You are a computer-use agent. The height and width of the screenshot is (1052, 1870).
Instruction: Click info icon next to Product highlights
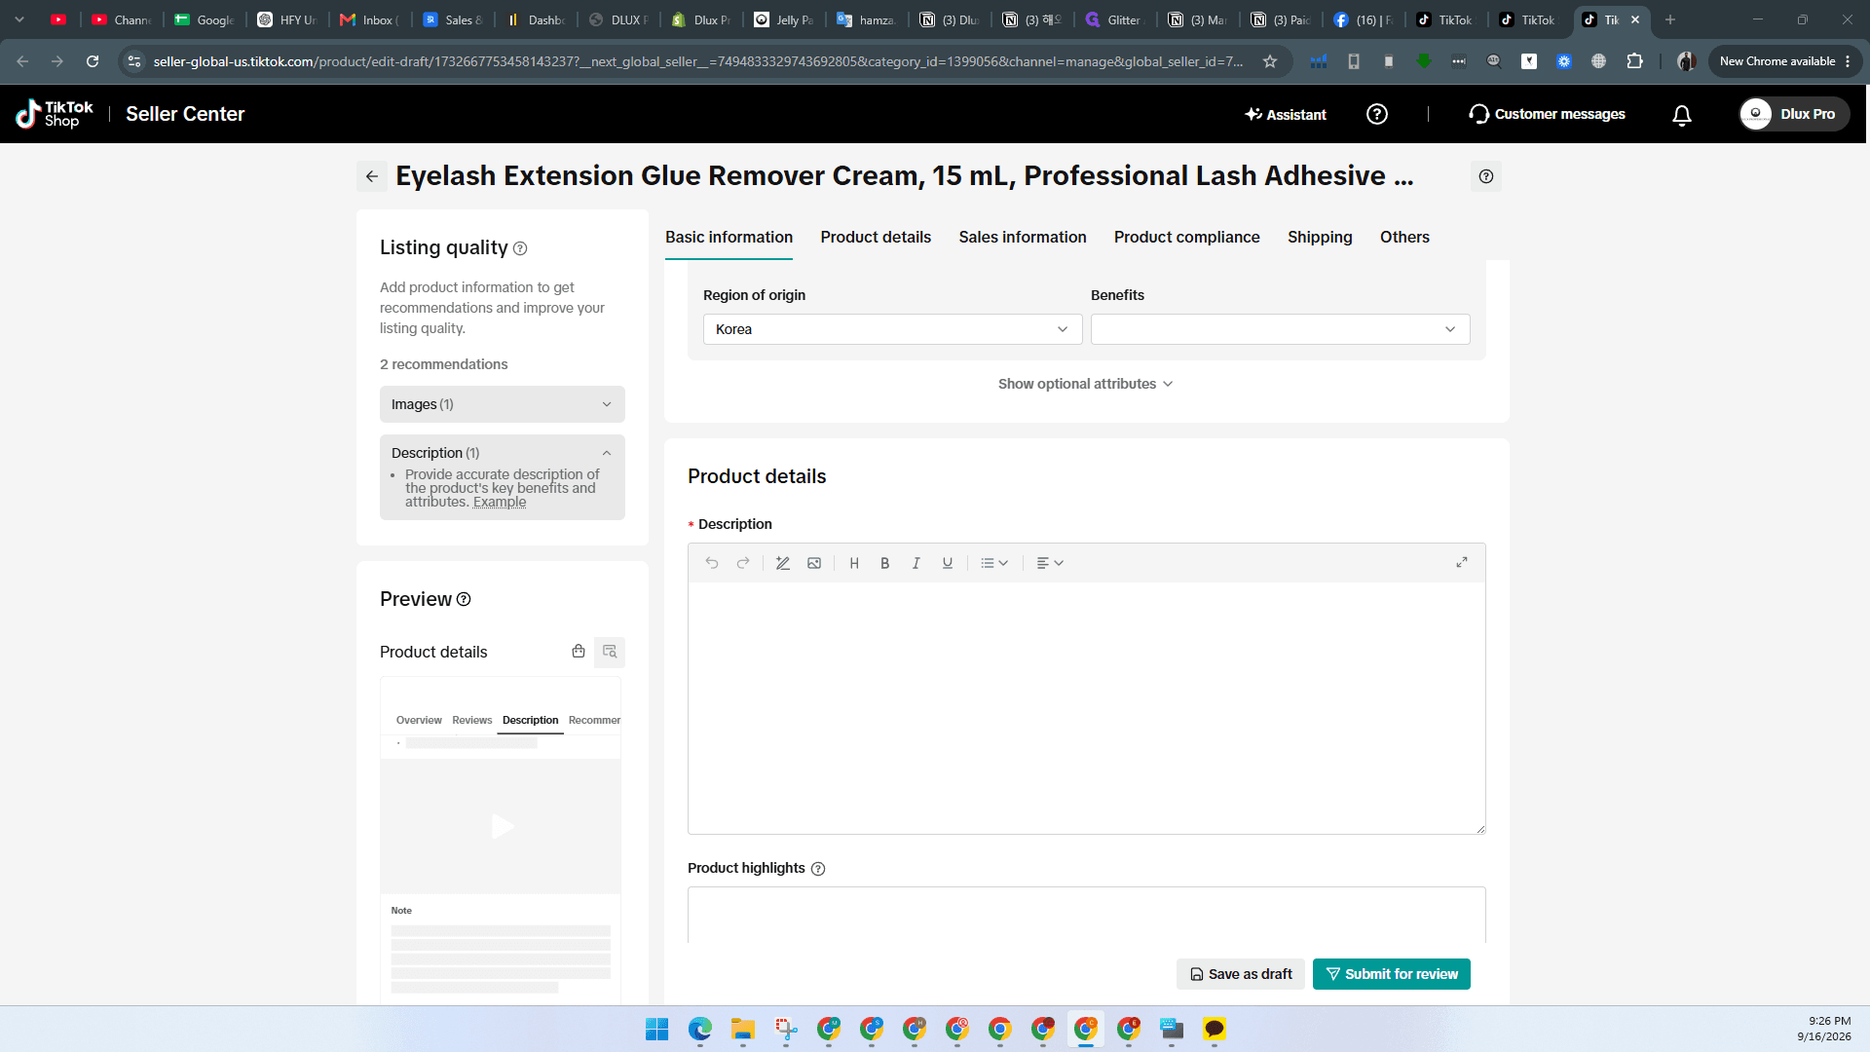click(818, 869)
